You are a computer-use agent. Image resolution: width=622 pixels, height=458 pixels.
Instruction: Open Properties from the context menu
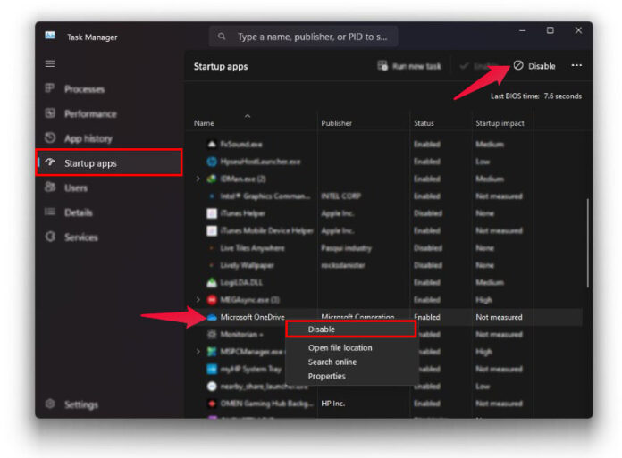pyautogui.click(x=326, y=376)
